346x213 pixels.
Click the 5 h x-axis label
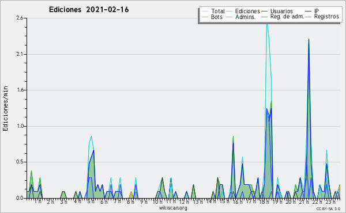(91, 201)
